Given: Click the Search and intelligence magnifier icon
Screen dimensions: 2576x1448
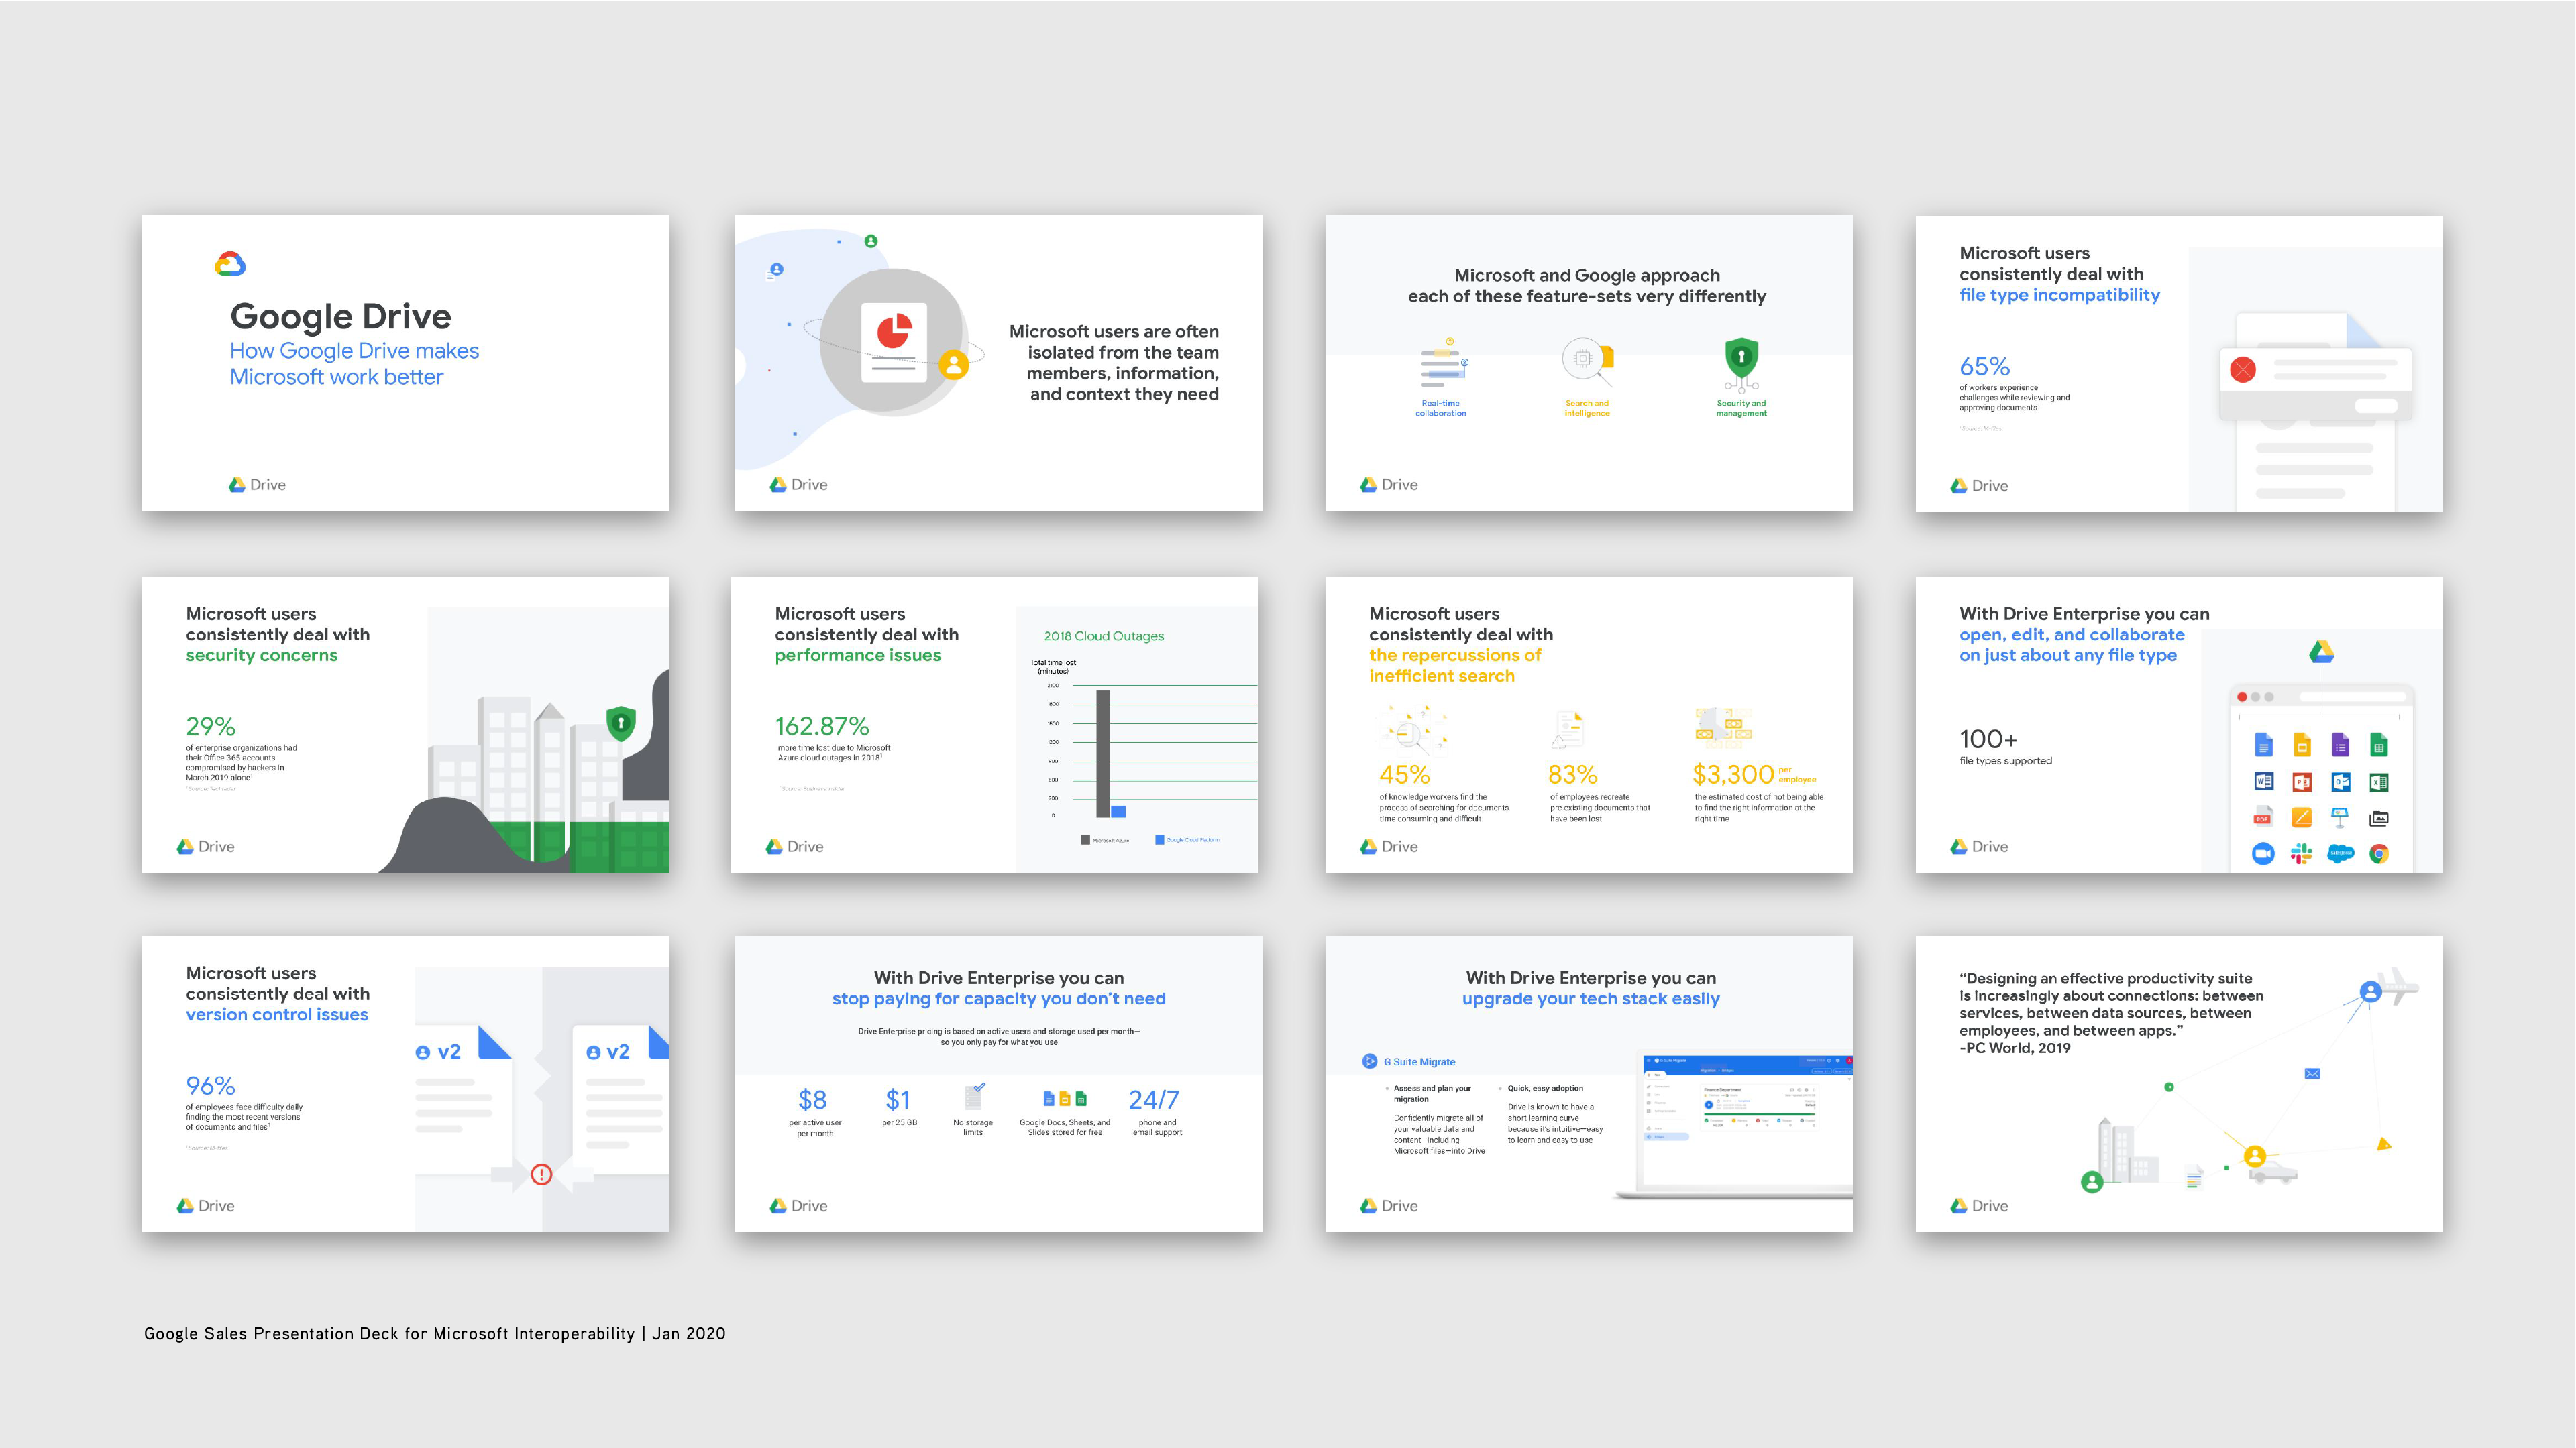Looking at the screenshot, I should coord(1588,362).
